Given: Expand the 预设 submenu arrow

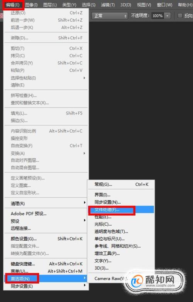Looking at the screenshot, I should pyautogui.click(x=85, y=220).
